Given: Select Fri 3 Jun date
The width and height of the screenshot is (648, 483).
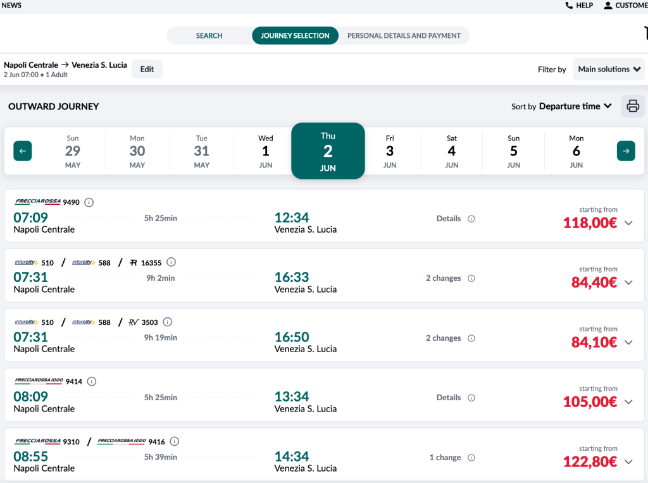Looking at the screenshot, I should [x=390, y=151].
